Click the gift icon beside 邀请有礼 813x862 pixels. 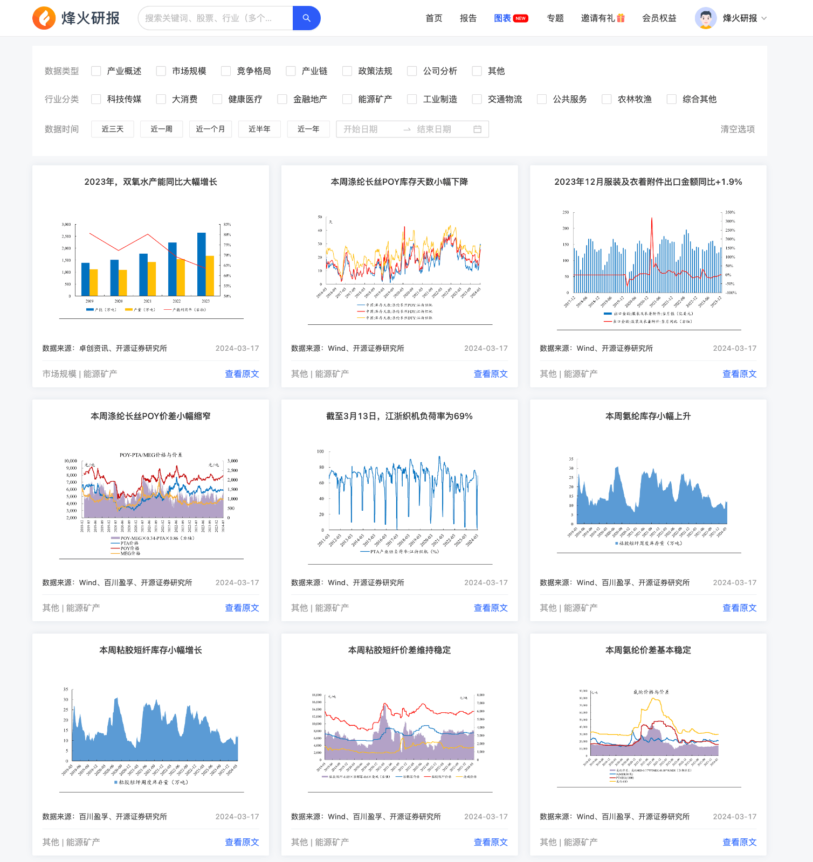[621, 18]
